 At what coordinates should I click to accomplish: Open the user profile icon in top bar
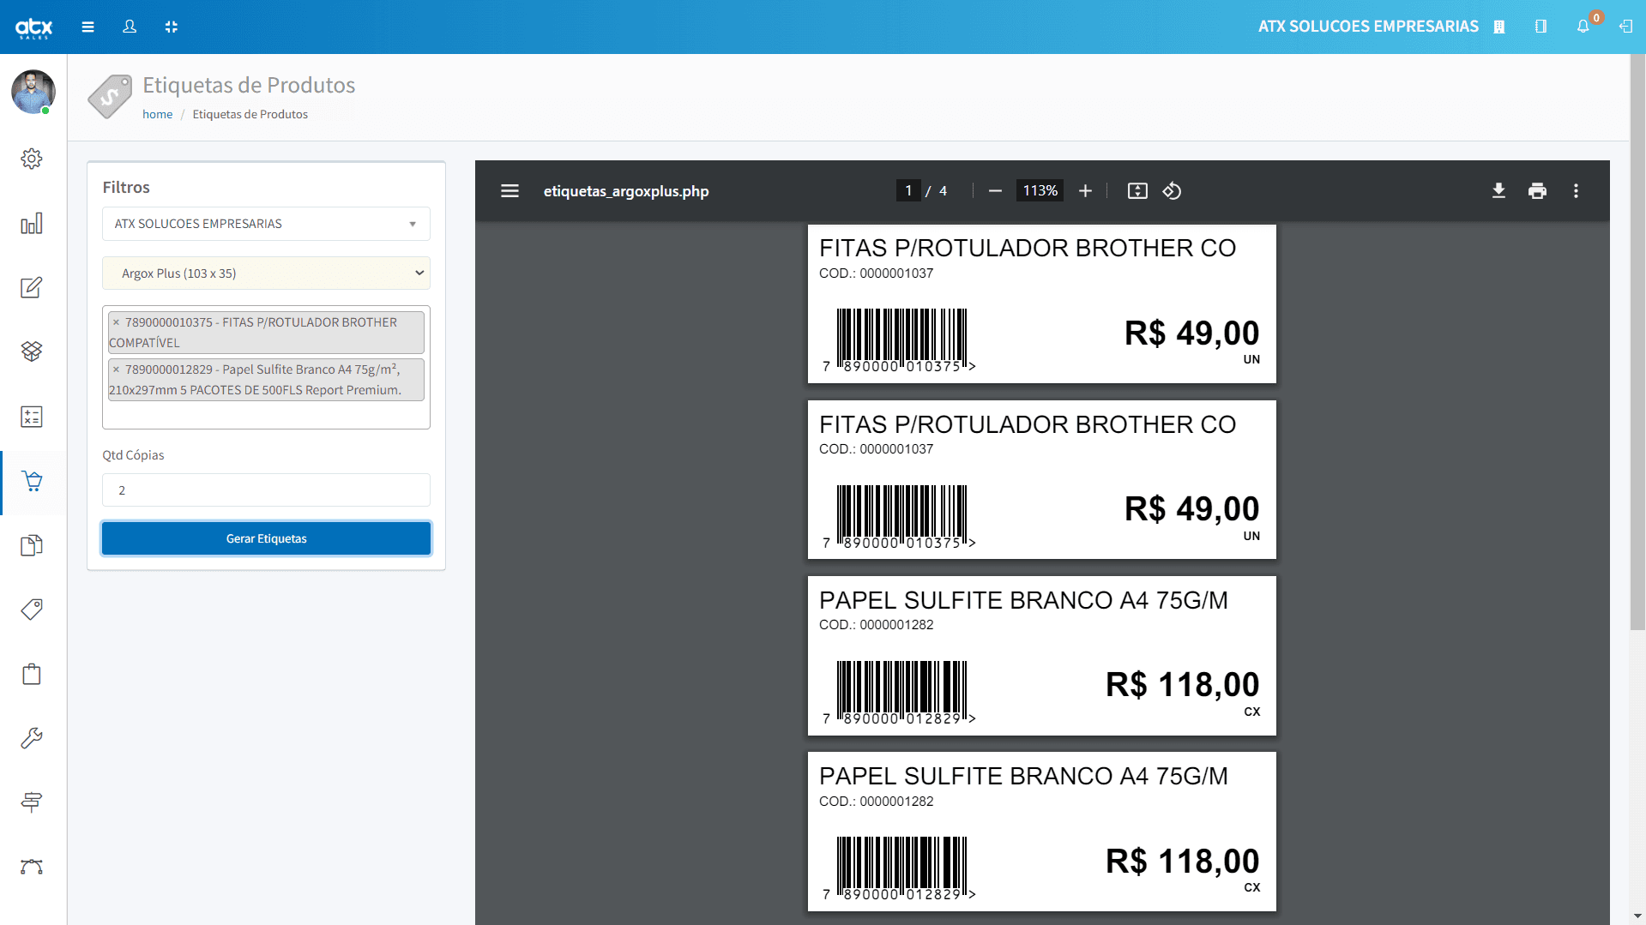130,27
